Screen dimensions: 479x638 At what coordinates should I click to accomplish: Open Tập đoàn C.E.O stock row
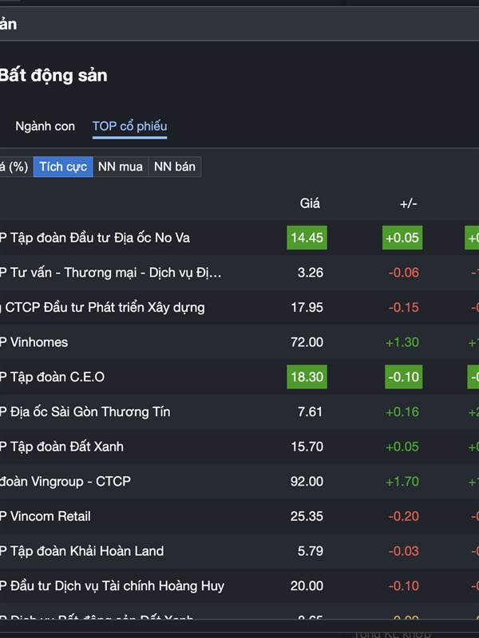click(x=239, y=376)
